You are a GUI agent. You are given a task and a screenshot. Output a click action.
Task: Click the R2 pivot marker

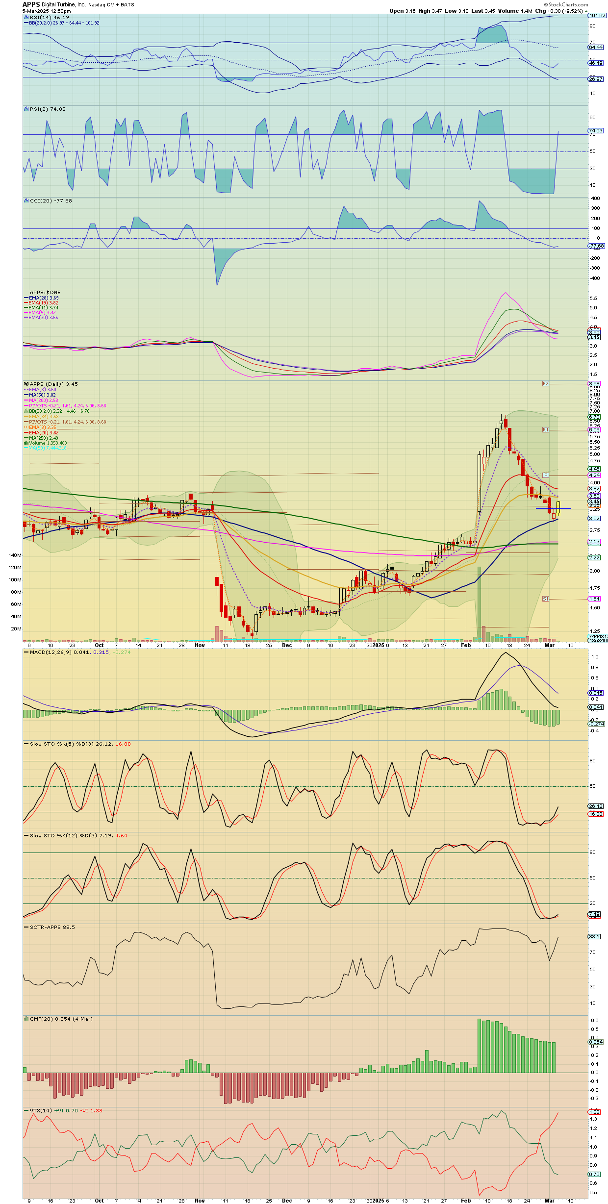[546, 383]
